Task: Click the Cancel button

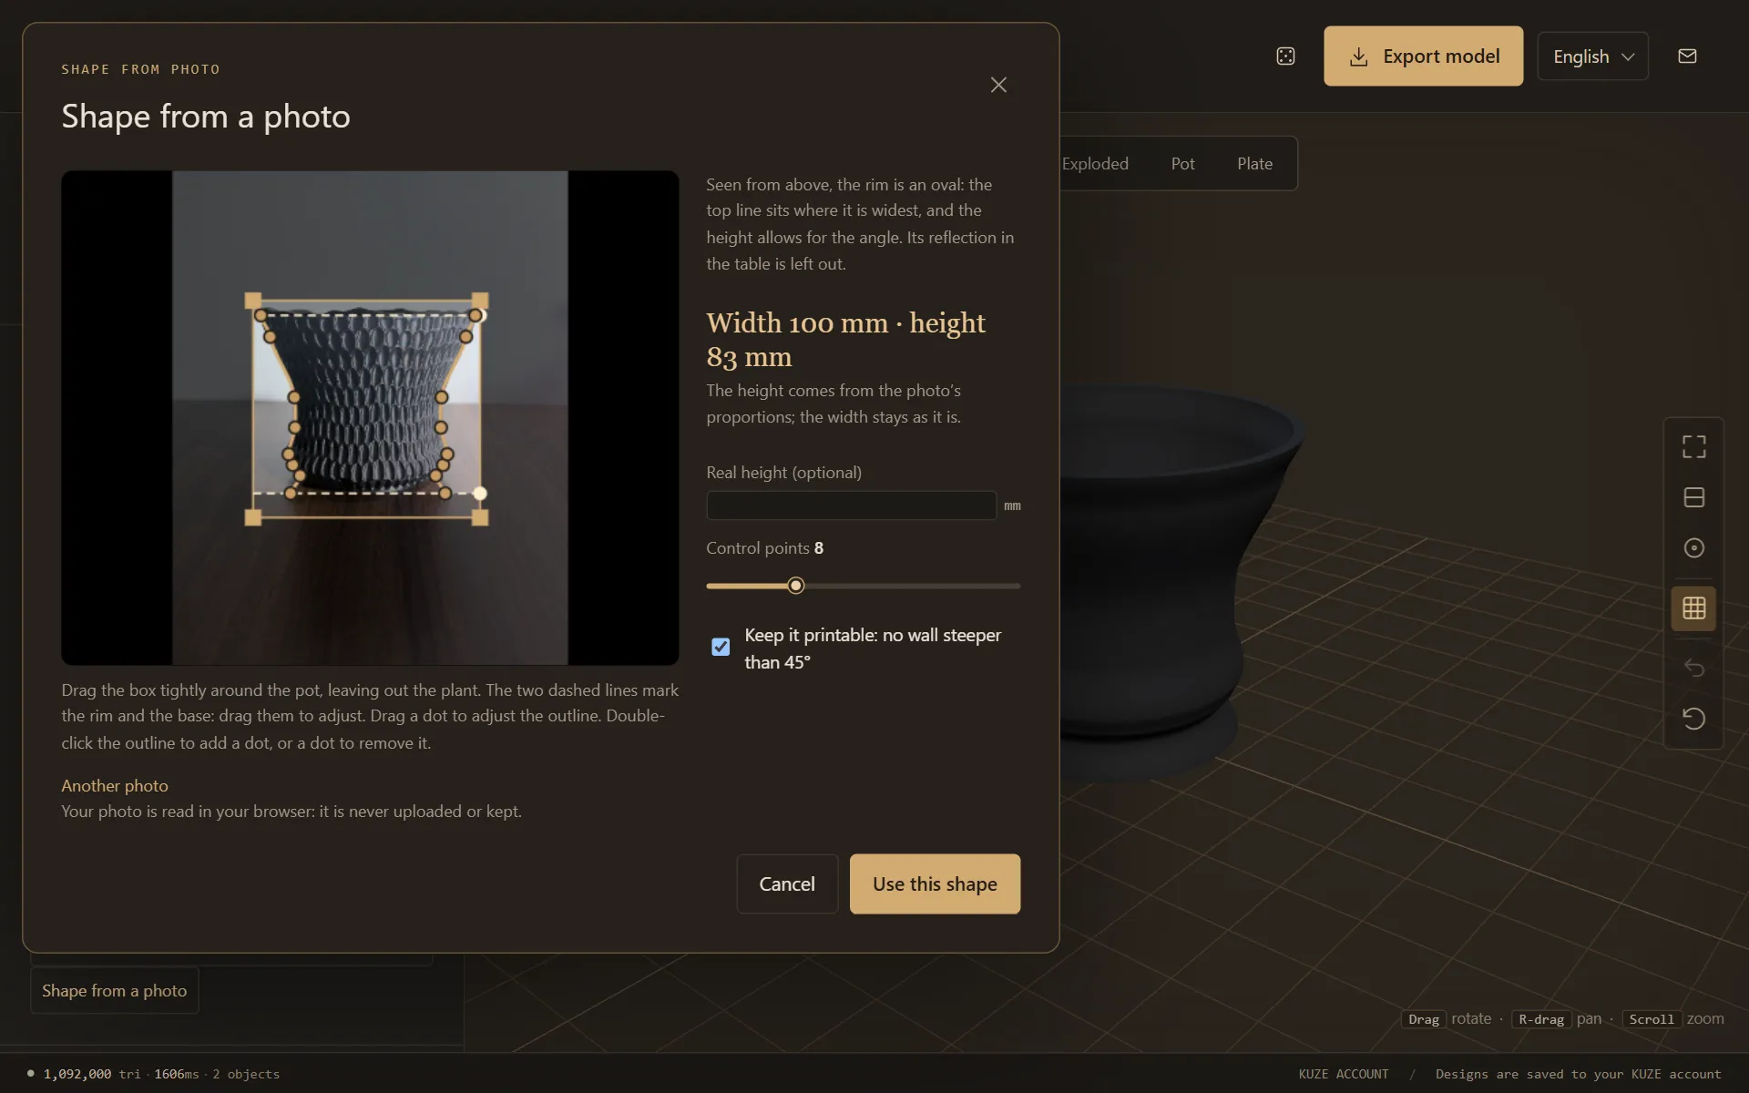Action: click(787, 884)
